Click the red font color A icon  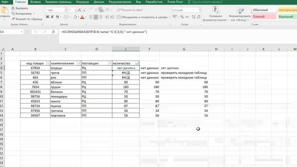point(82,17)
